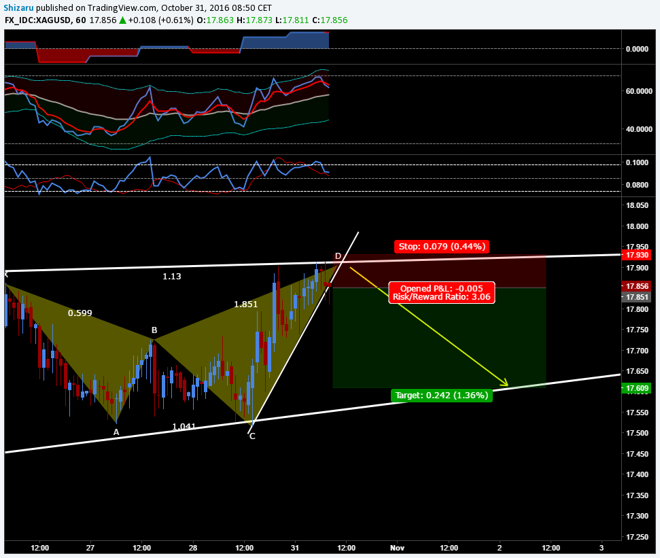
Task: Select the Nov date on time axis
Action: 398,548
